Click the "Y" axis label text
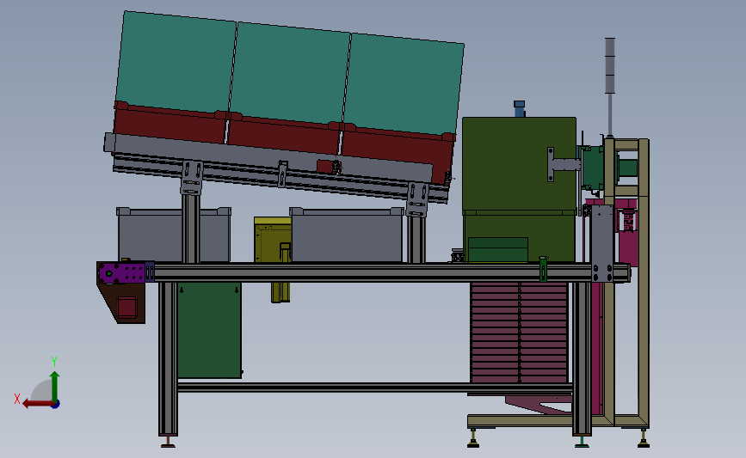746x458 pixels. pyautogui.click(x=54, y=362)
